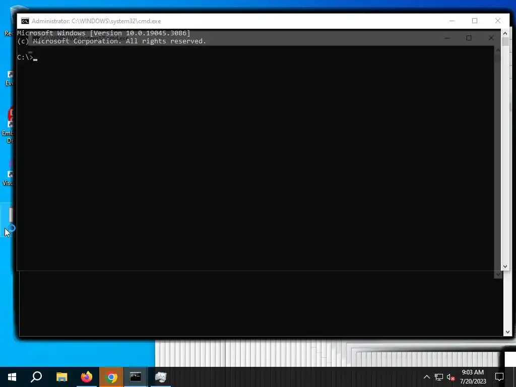The width and height of the screenshot is (516, 387).
Task: Click the muted volume tray icon
Action: pos(450,377)
